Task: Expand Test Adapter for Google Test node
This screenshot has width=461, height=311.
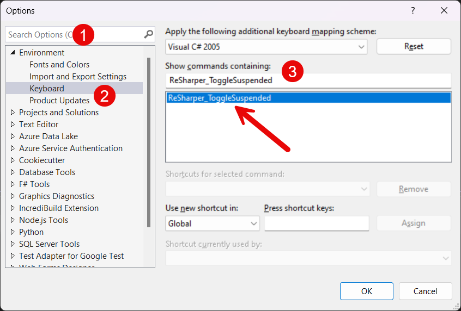Action: (x=13, y=256)
